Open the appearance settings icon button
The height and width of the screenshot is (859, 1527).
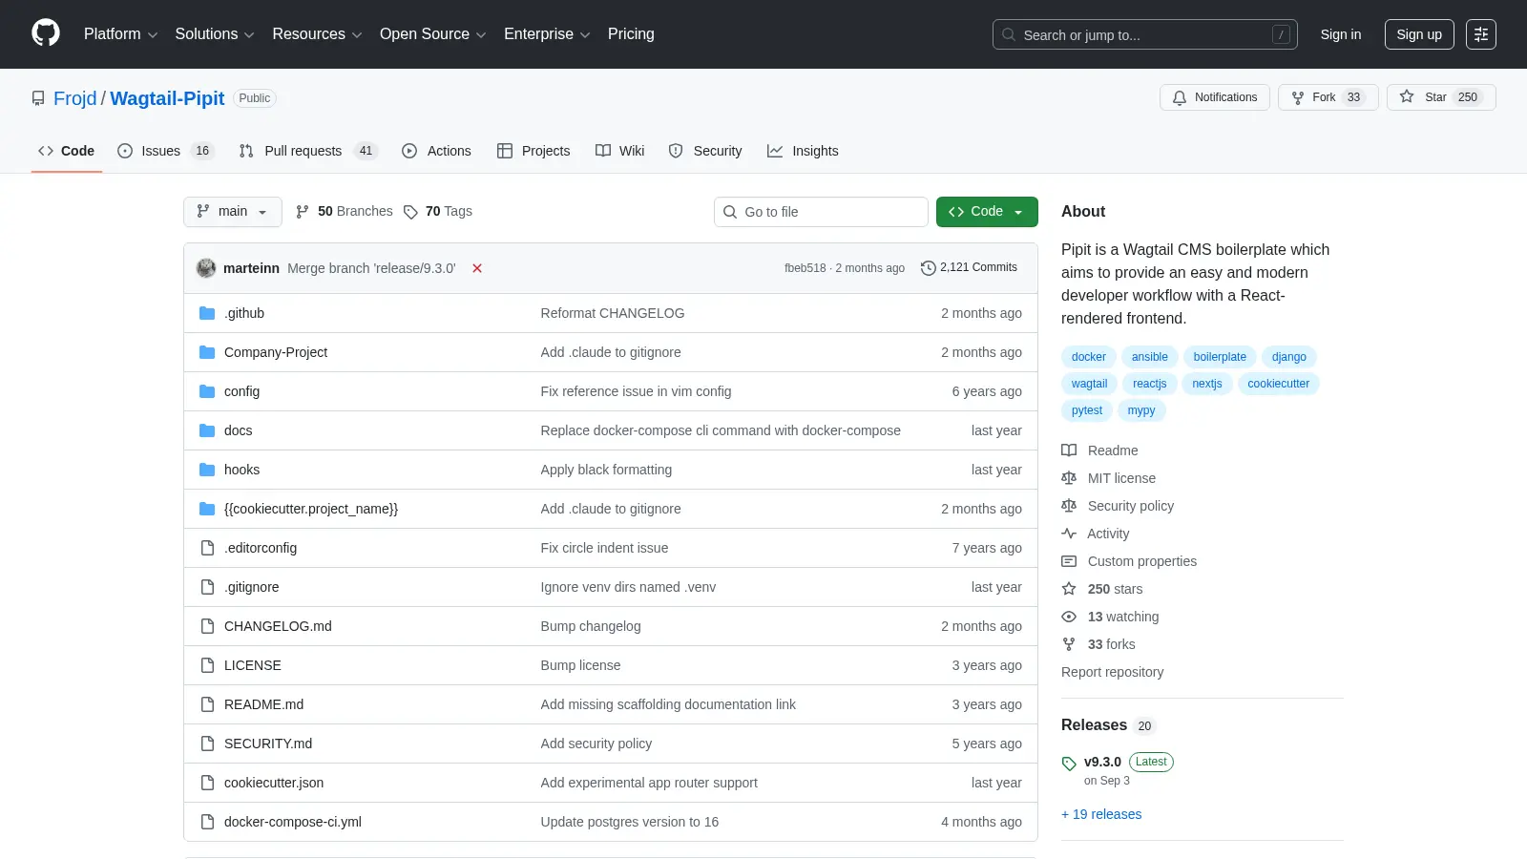tap(1481, 34)
